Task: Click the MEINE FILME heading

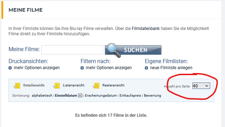Action: (25, 10)
